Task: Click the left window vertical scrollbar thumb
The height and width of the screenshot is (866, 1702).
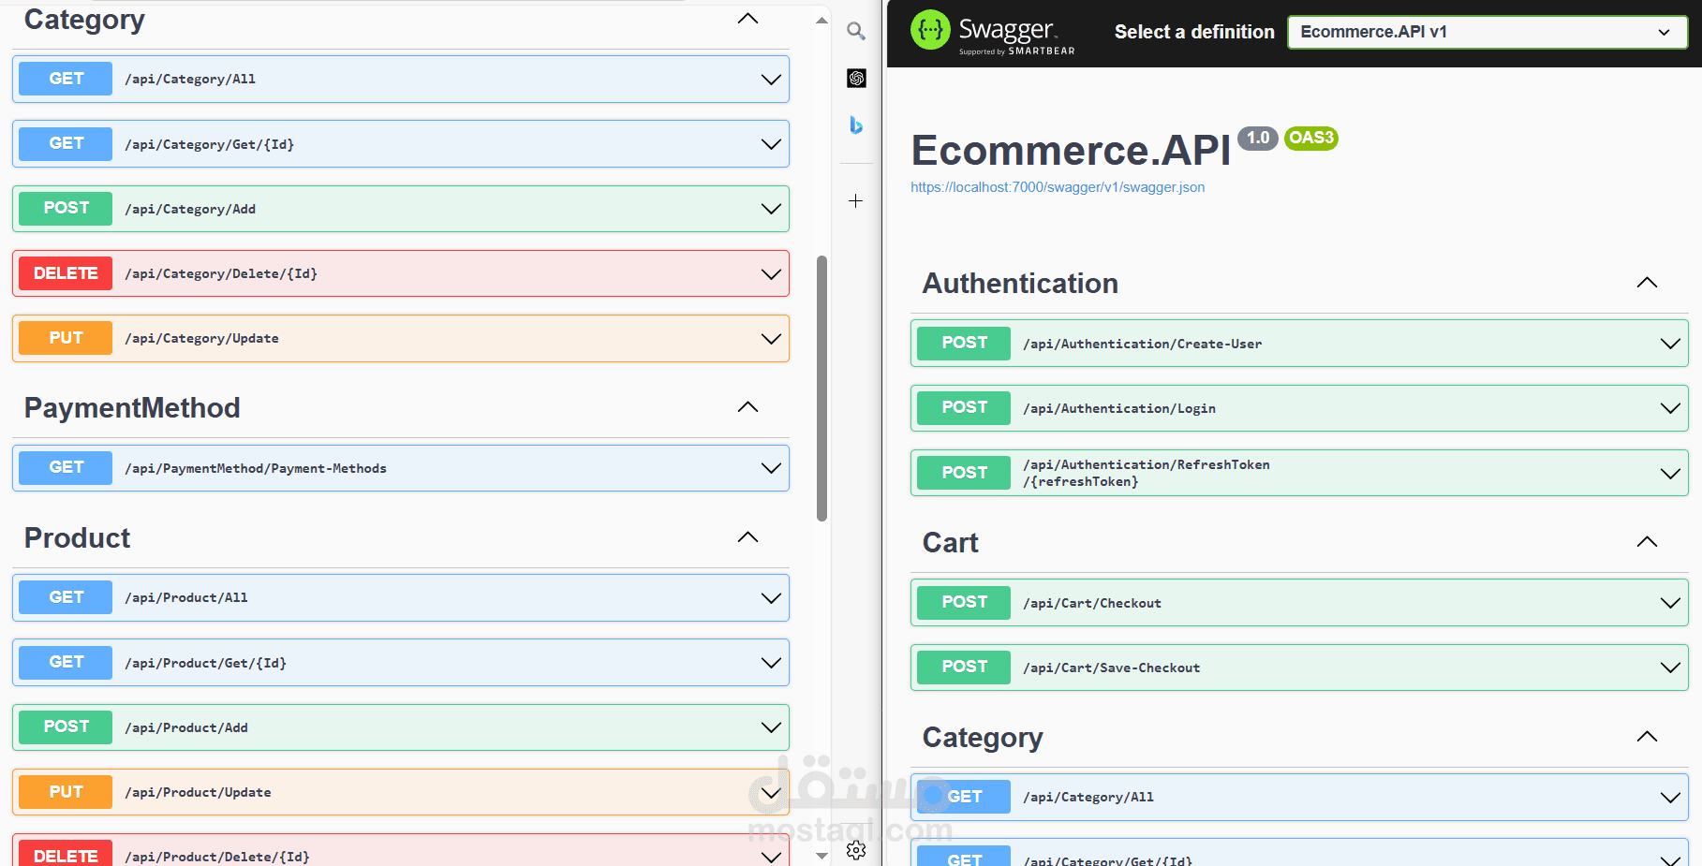Action: click(x=821, y=388)
